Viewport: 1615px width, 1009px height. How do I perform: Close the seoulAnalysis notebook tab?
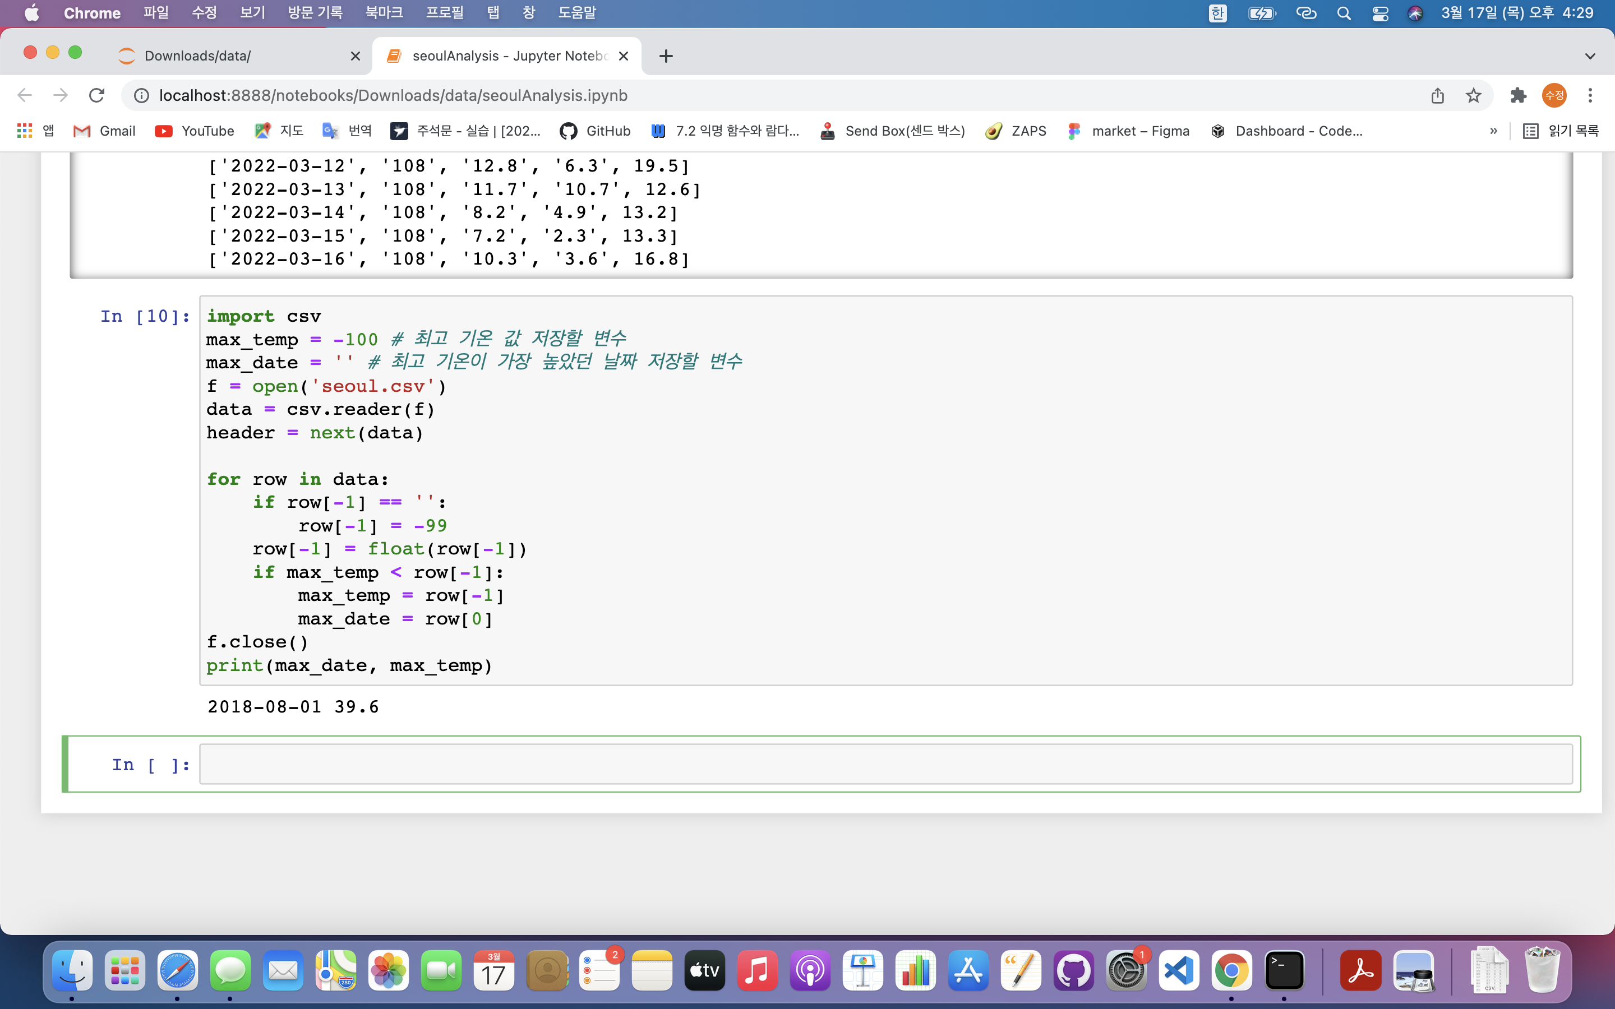tap(624, 56)
